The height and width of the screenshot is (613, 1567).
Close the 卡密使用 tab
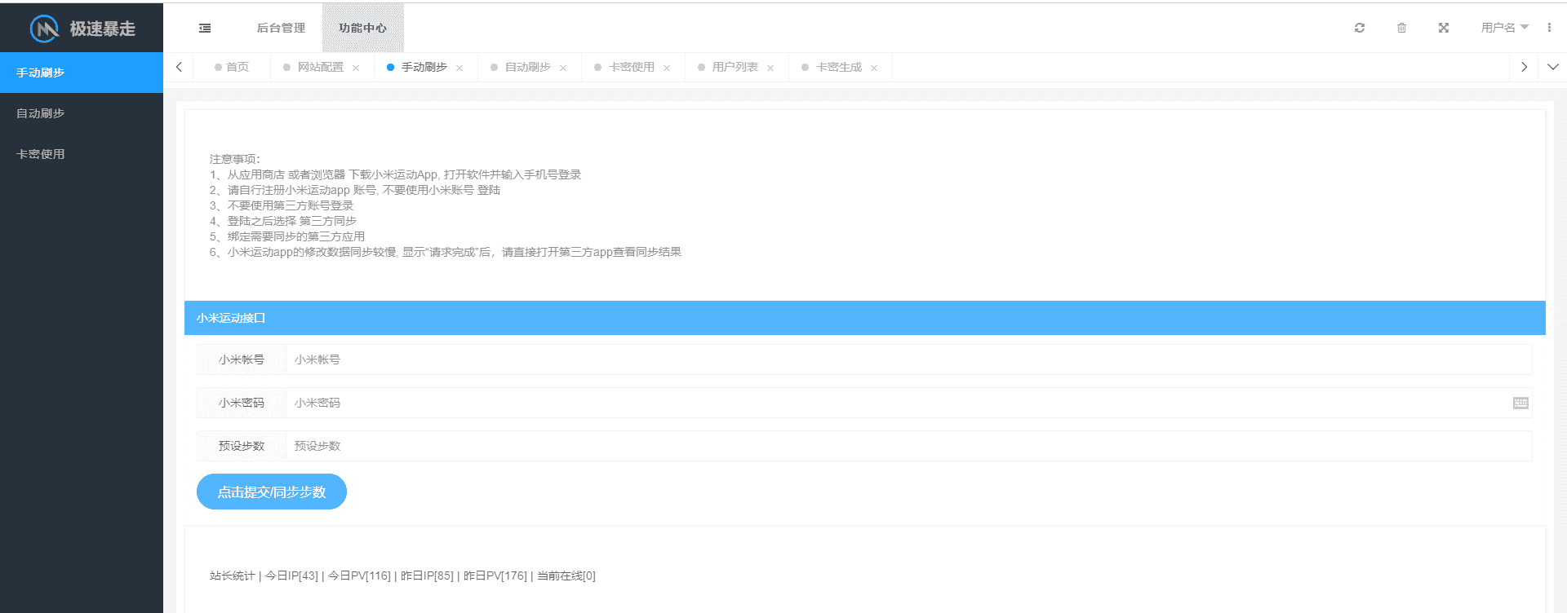pyautogui.click(x=667, y=68)
